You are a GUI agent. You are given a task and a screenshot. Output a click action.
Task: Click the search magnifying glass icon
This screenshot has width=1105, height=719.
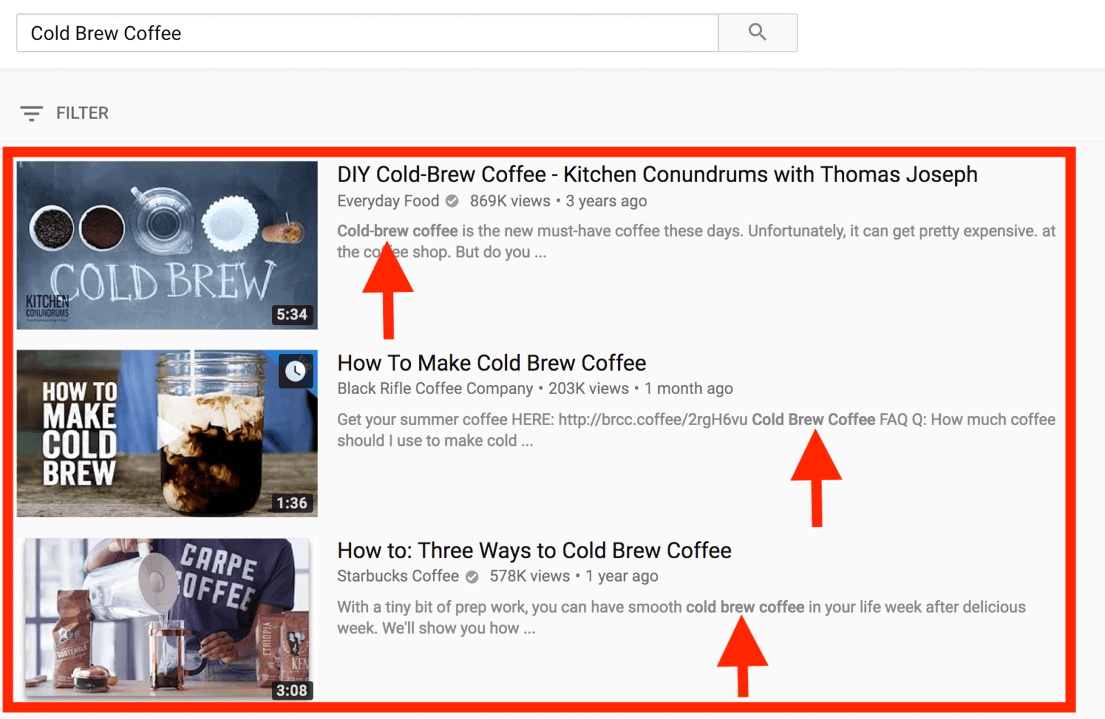(758, 32)
